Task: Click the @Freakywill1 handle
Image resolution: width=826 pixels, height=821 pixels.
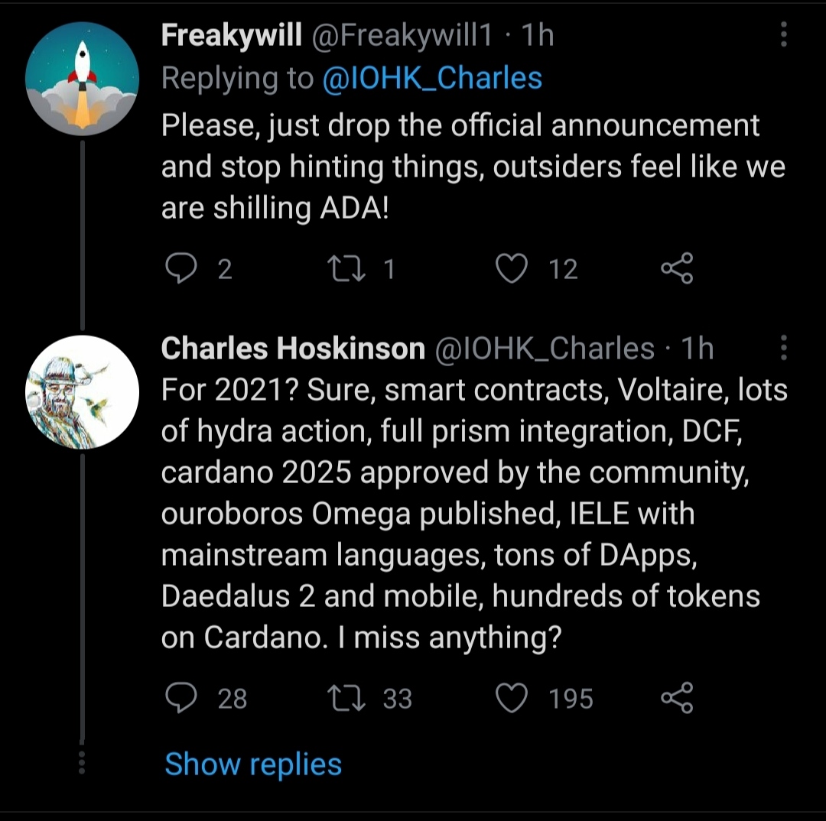Action: [401, 36]
